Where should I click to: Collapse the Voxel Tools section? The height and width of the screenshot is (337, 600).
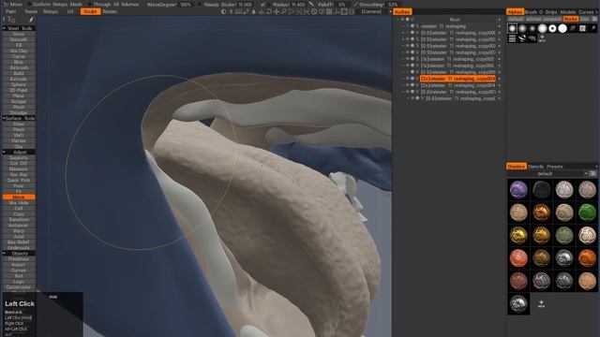tap(5, 28)
